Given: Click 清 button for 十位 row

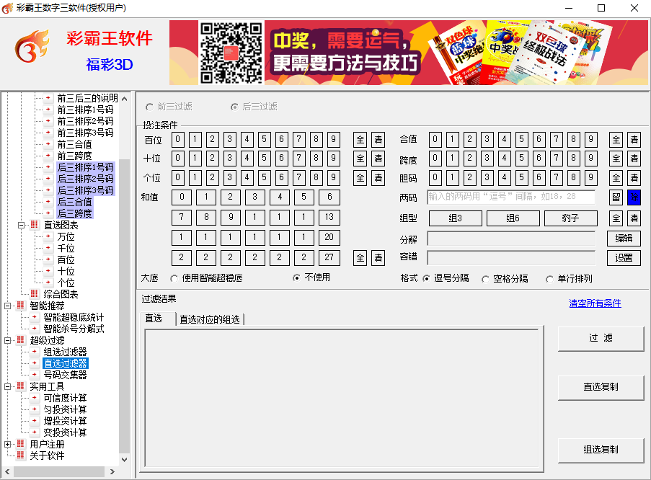Looking at the screenshot, I should click(378, 159).
